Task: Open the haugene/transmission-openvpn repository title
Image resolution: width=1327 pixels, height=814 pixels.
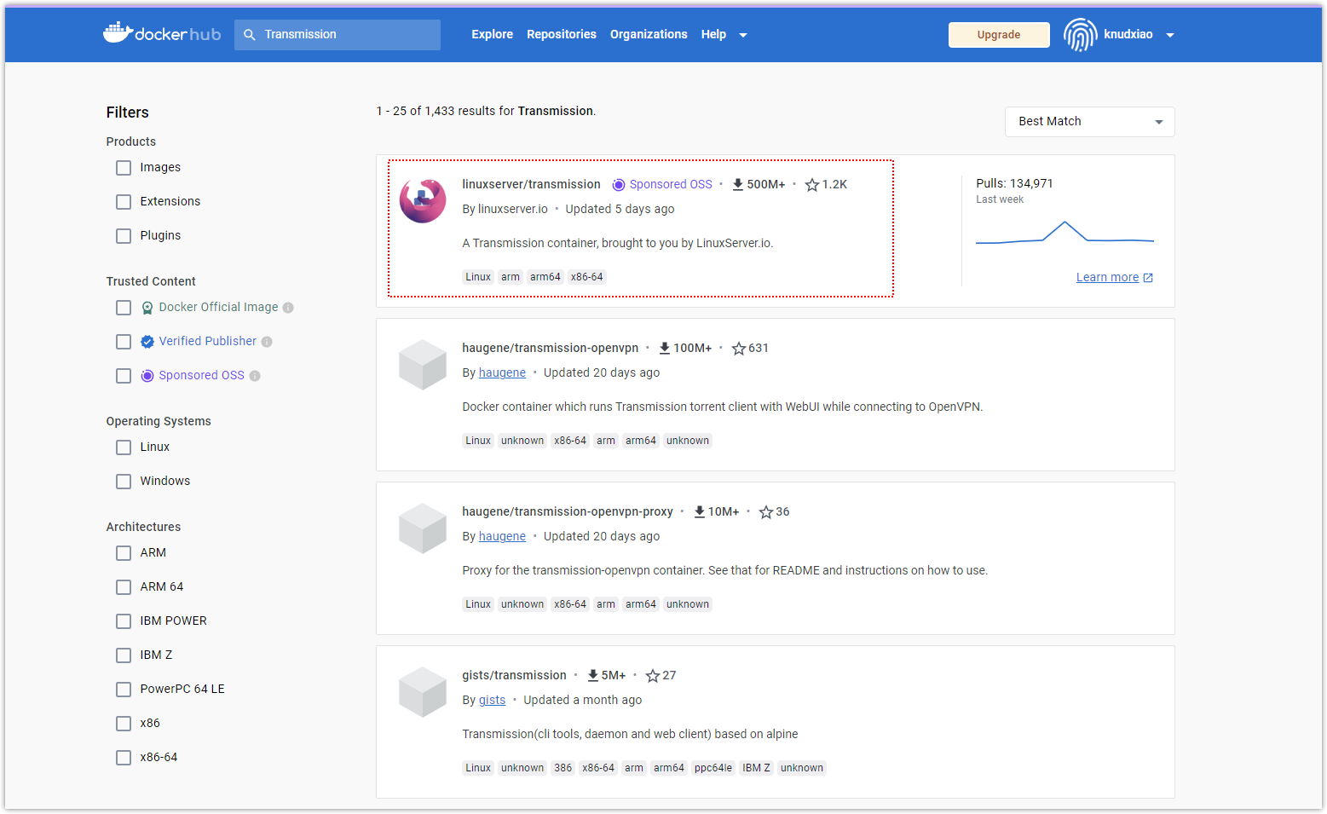Action: click(551, 348)
